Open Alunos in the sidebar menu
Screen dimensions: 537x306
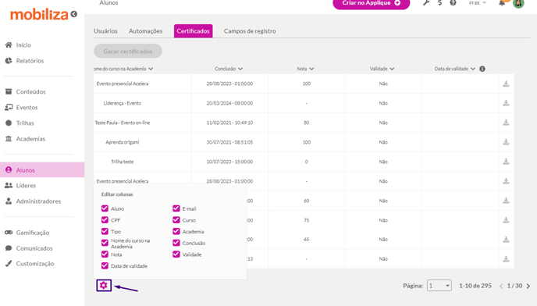click(42, 170)
